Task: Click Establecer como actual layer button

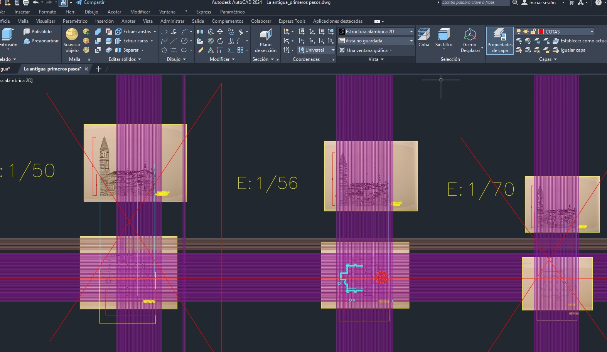Action: (579, 41)
